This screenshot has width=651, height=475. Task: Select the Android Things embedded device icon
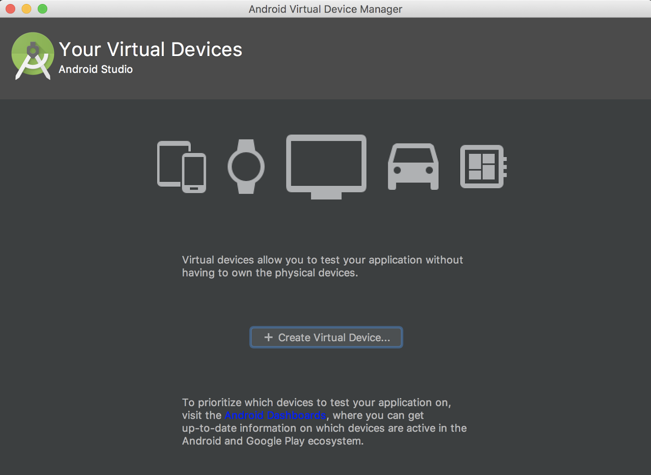click(482, 167)
